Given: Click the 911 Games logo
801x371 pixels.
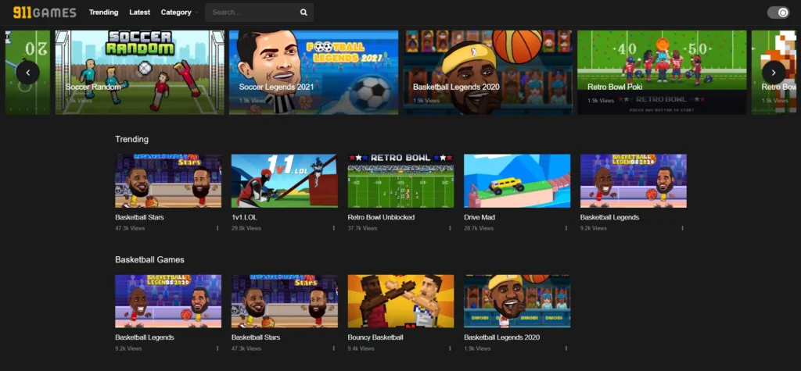Looking at the screenshot, I should tap(45, 12).
